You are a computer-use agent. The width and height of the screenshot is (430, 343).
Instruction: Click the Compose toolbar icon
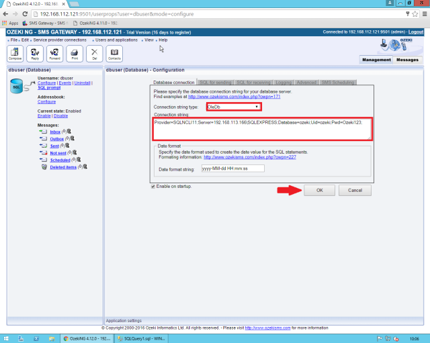[x=15, y=54]
